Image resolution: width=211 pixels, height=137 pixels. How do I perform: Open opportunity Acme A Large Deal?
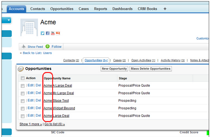(58, 86)
